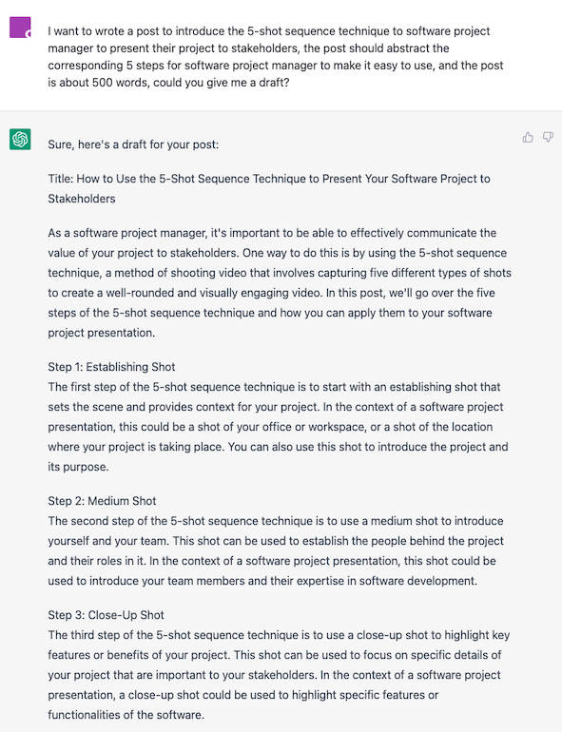Click the "As a software project manager" line
This screenshot has width=562, height=732.
click(272, 233)
